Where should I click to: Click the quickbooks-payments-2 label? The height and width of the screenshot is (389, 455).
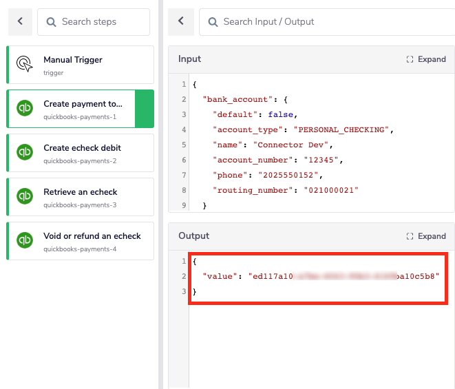(80, 161)
